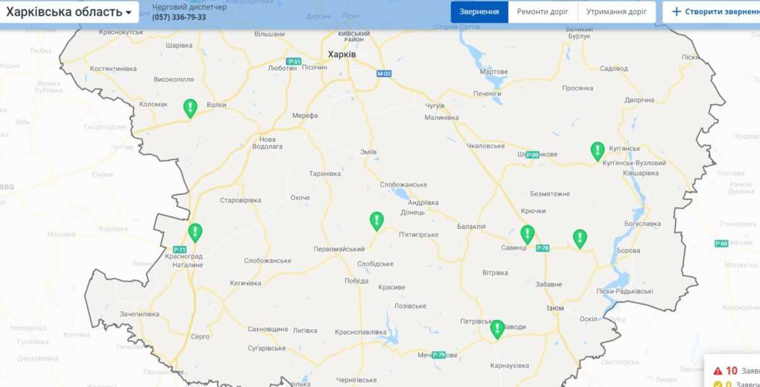
Task: Click the Карнаухівка map label
Action: pyautogui.click(x=509, y=365)
